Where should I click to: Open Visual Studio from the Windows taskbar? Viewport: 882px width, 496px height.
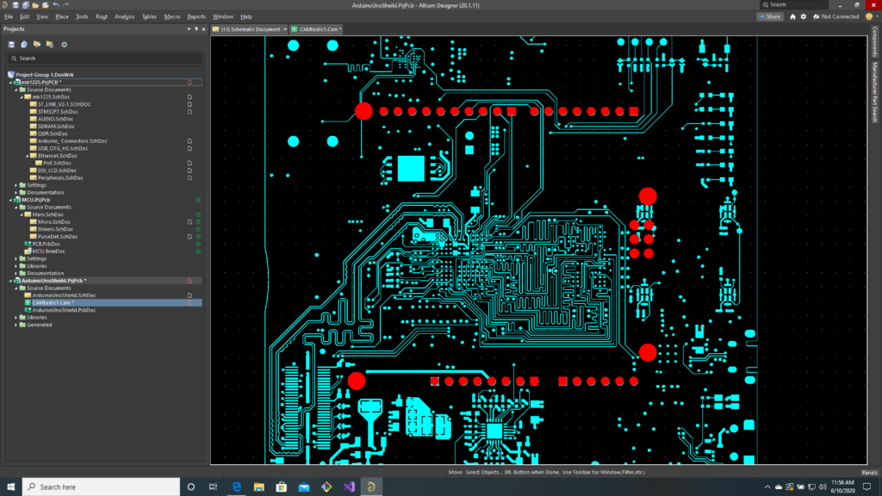point(348,487)
